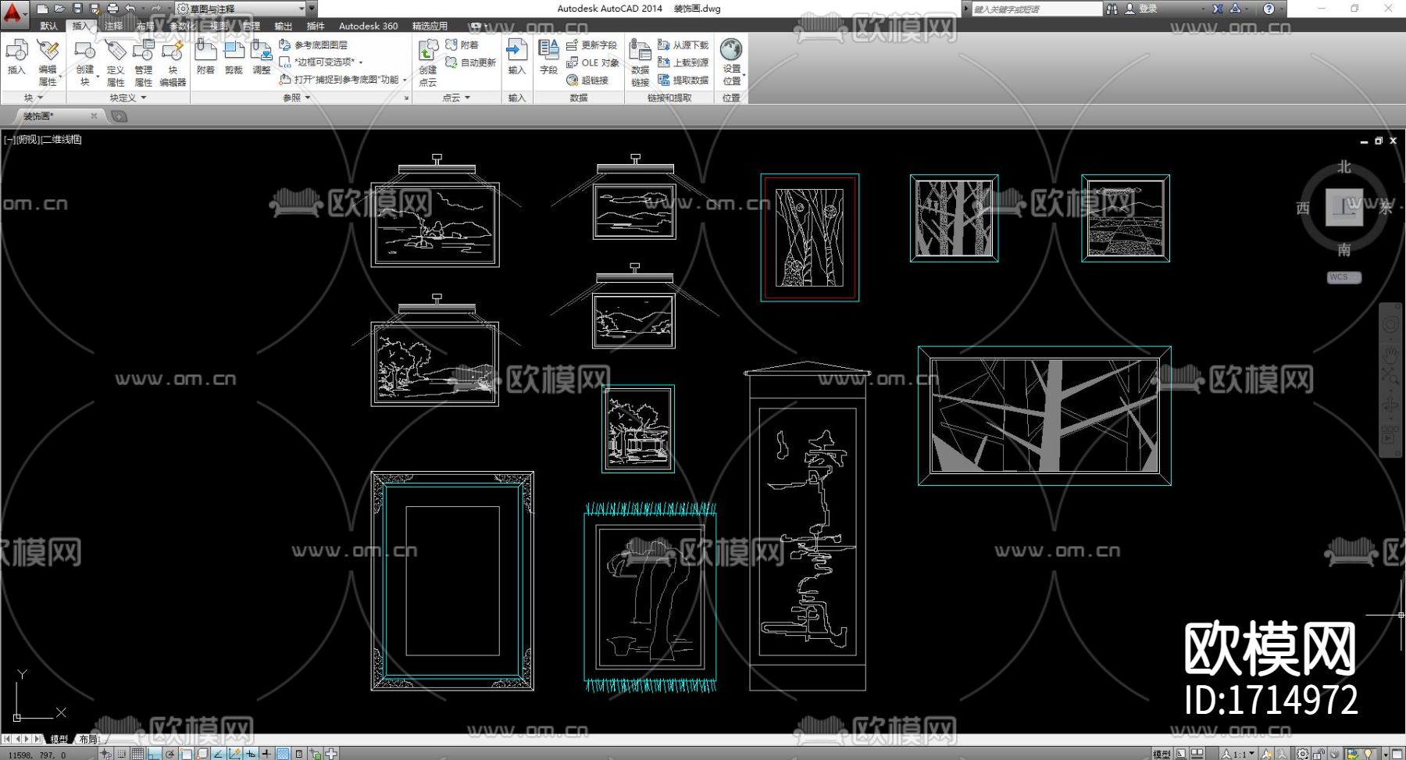Toggle grid display in status bar
1406x760 pixels.
click(137, 754)
